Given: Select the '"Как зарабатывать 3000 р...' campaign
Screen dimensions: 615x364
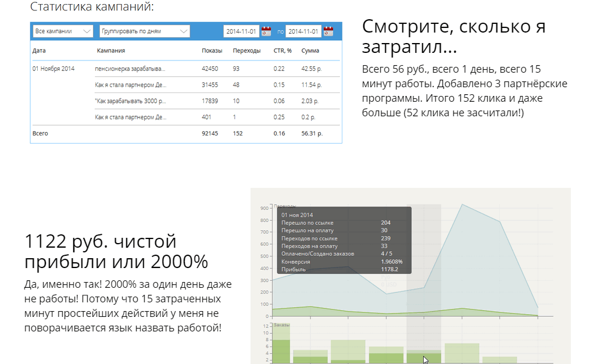Looking at the screenshot, I should pyautogui.click(x=130, y=101).
